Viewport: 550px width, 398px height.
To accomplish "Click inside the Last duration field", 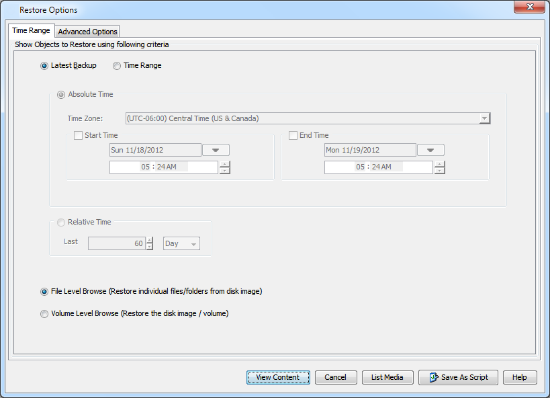I will 117,243.
